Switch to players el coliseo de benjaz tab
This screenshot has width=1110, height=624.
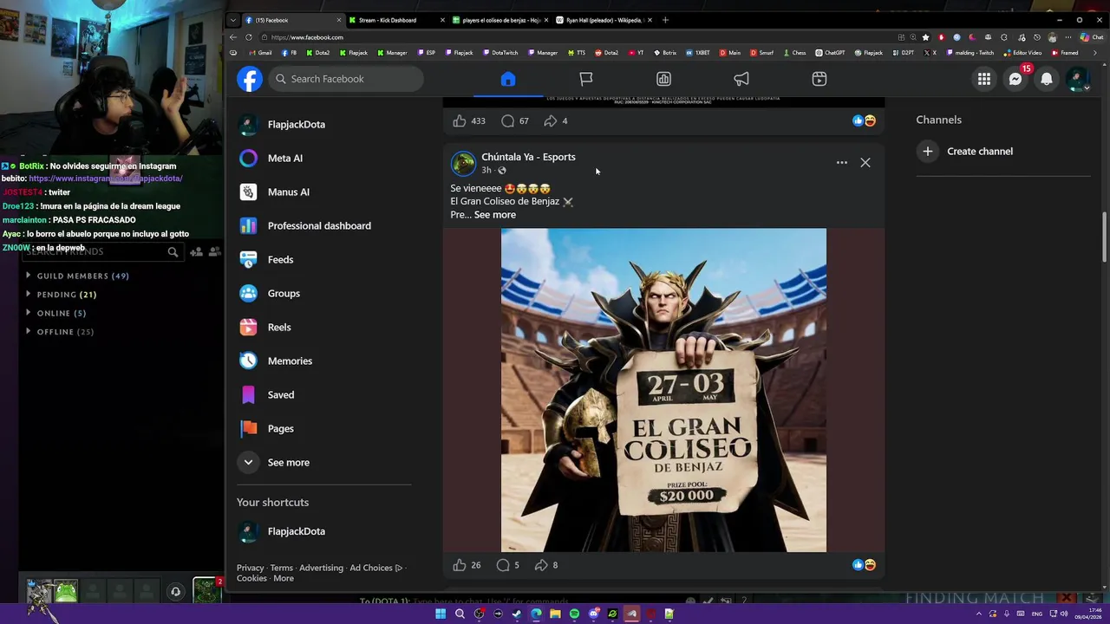[x=499, y=20]
